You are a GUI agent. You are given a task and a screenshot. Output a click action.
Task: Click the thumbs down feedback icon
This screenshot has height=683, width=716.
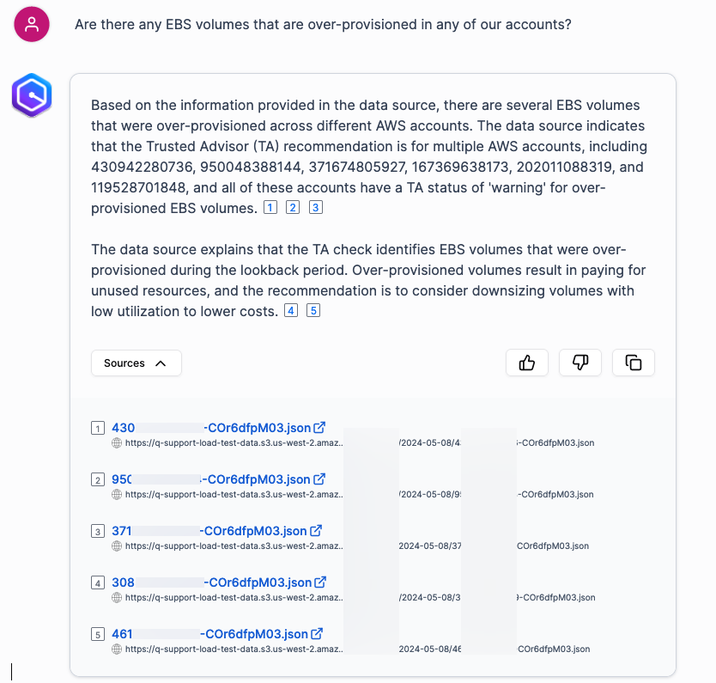579,363
